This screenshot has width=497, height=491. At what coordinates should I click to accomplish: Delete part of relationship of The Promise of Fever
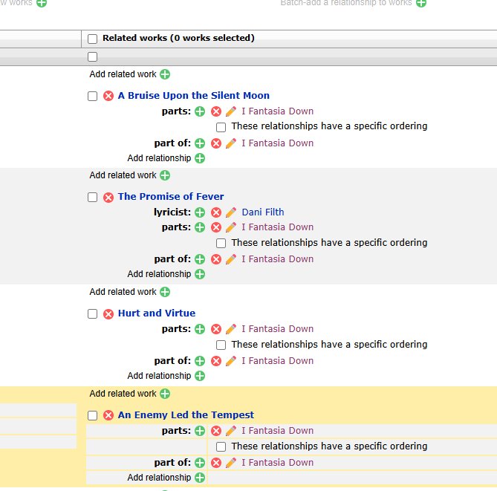216,259
